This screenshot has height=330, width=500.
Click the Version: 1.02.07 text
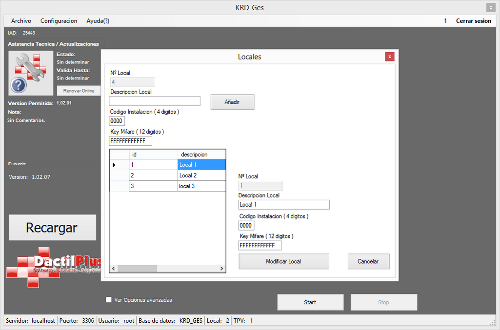[30, 177]
